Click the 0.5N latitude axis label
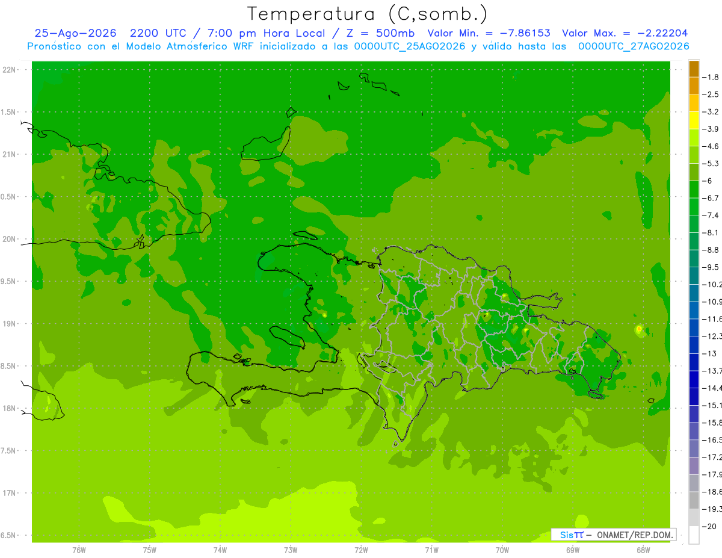Image resolution: width=722 pixels, height=558 pixels. coord(9,197)
